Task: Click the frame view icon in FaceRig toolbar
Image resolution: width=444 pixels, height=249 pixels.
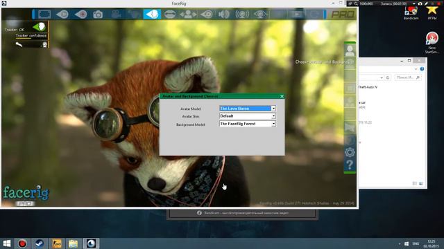Action: [x=44, y=14]
